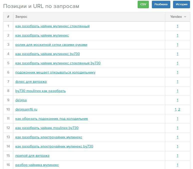
Task: Click Yandex position for 'припой для витража'
Action: [x=178, y=156]
